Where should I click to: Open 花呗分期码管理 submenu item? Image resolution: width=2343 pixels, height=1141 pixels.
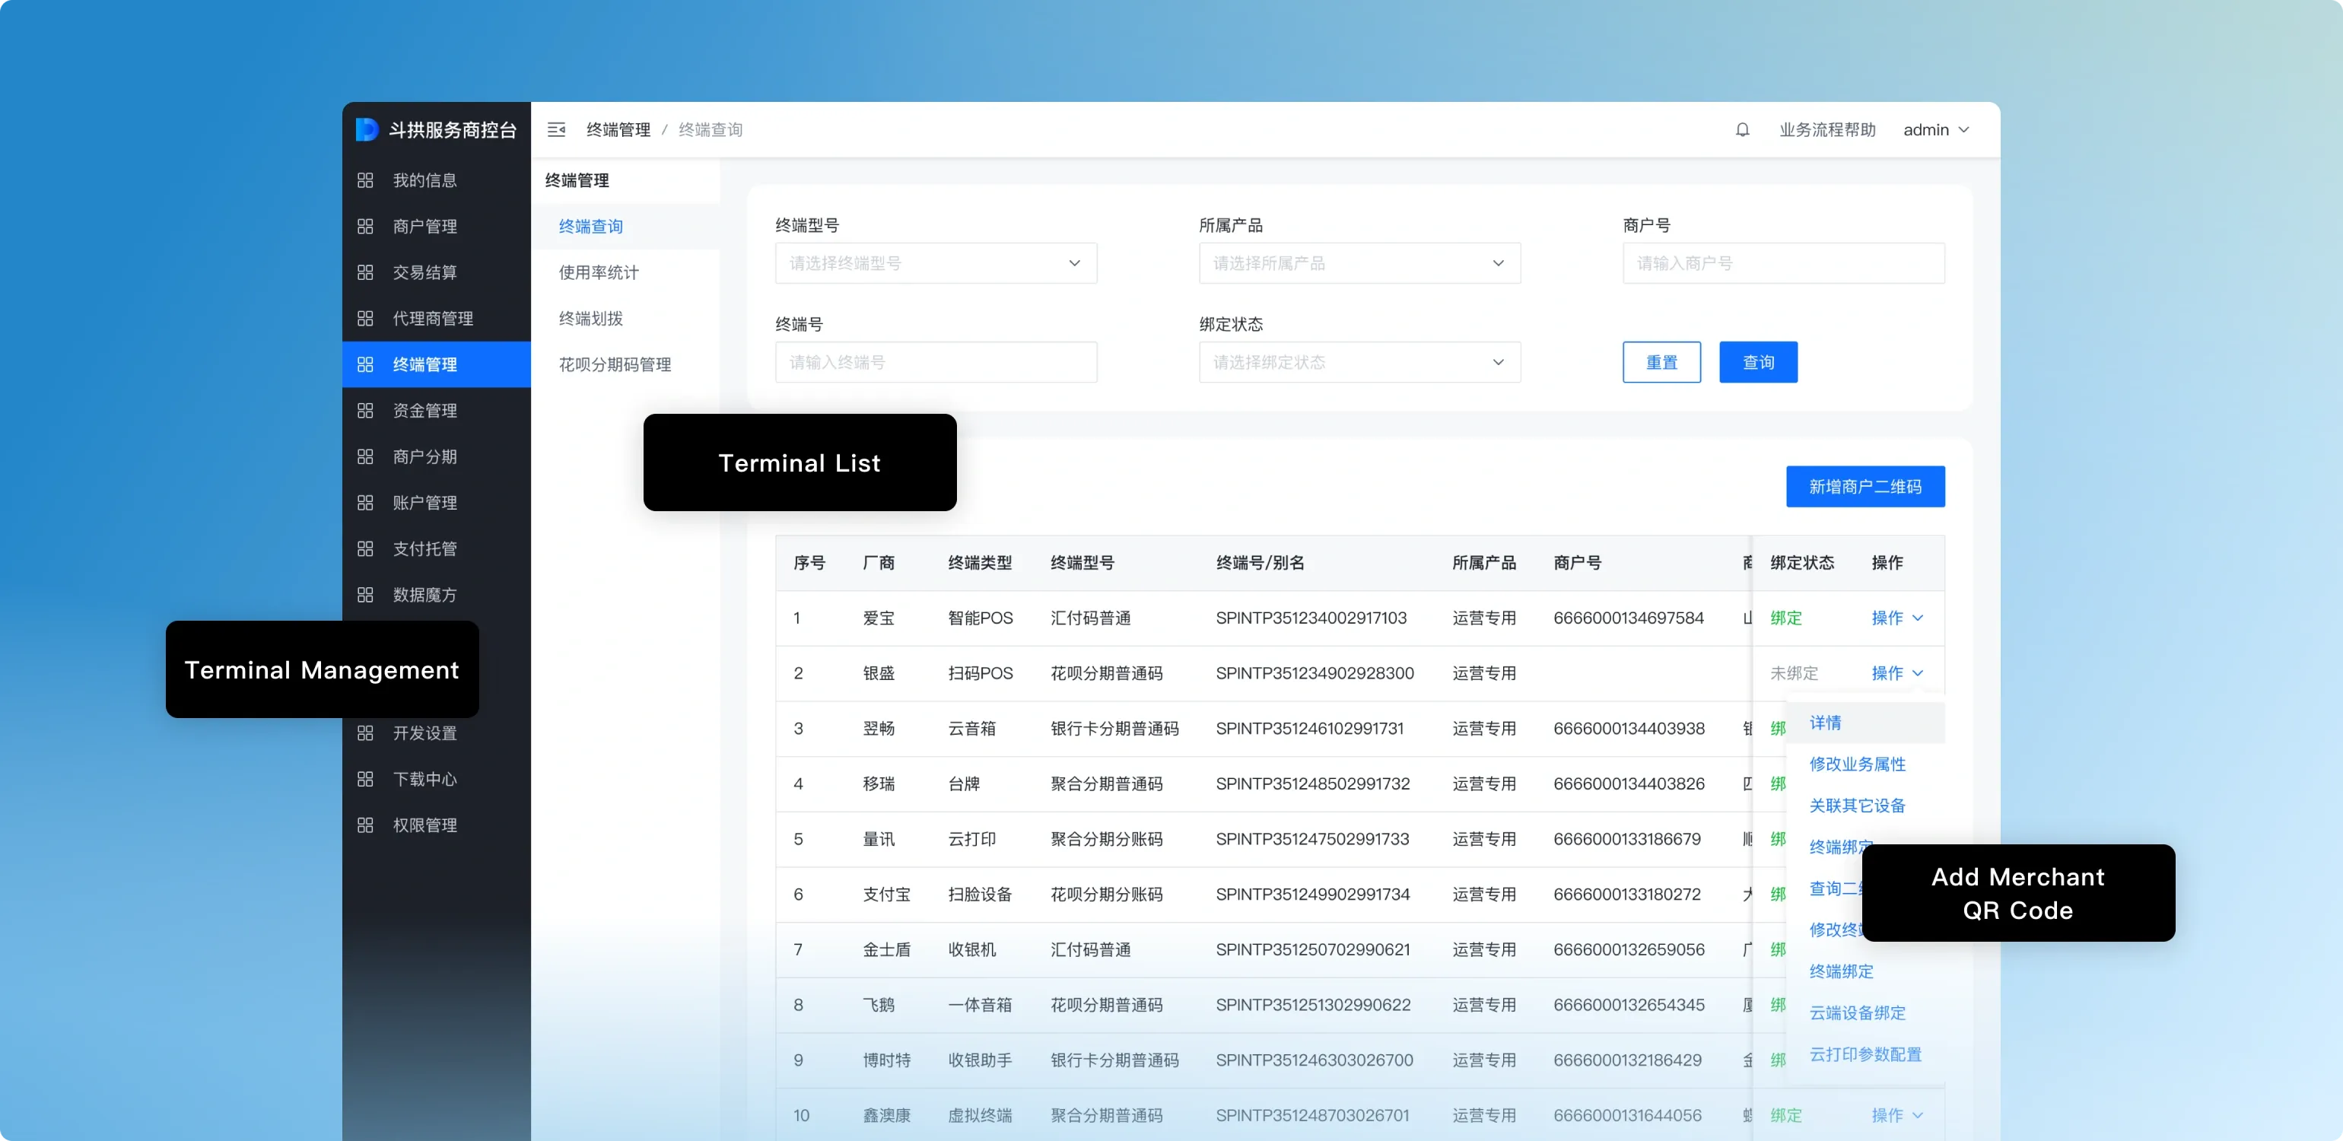tap(615, 364)
